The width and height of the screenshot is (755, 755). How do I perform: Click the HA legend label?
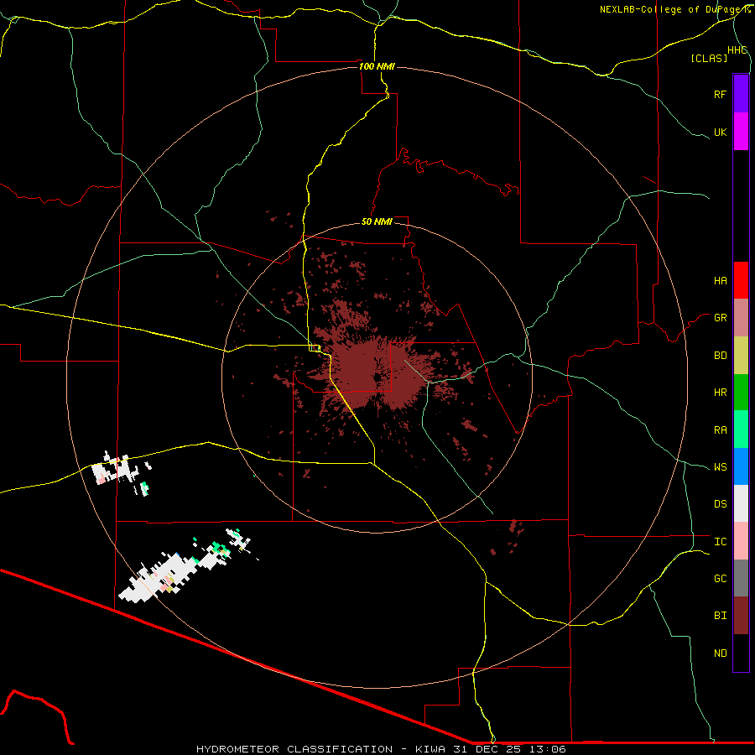[x=720, y=281]
